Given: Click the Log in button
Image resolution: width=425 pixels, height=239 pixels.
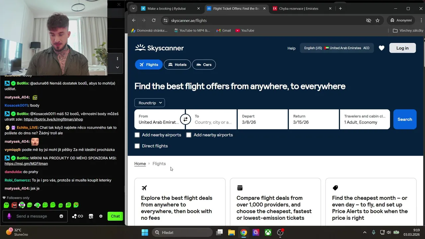Looking at the screenshot, I should [402, 48].
